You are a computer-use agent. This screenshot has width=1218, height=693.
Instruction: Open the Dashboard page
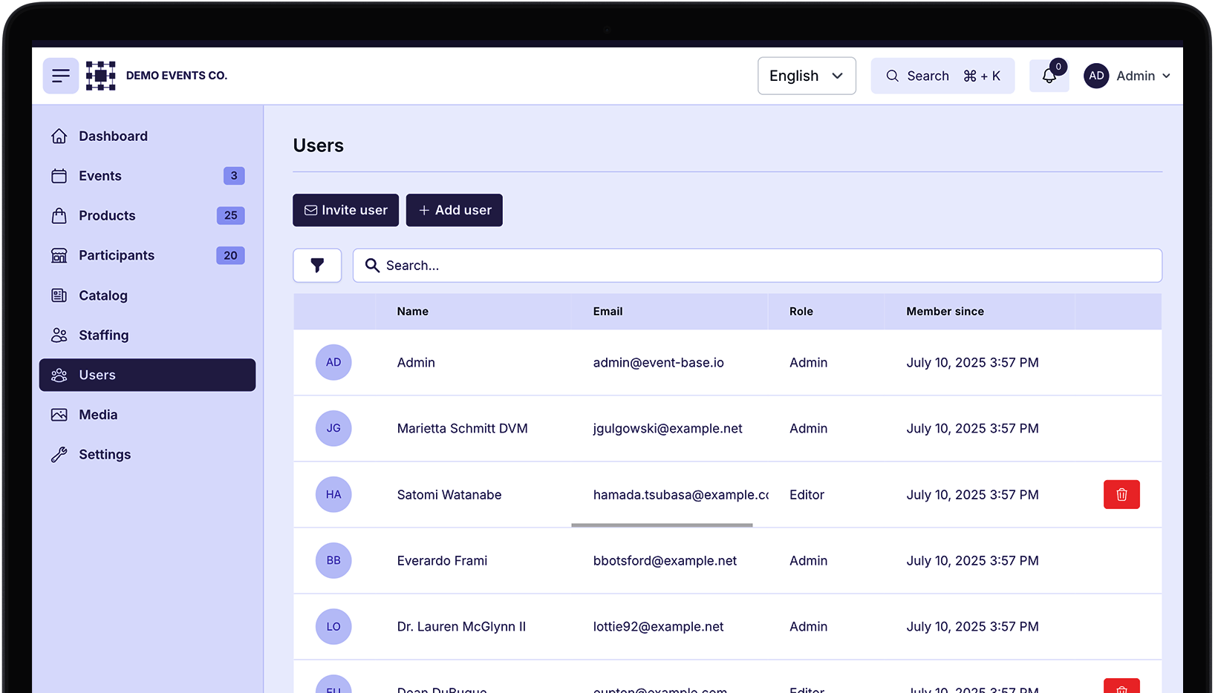(x=147, y=137)
